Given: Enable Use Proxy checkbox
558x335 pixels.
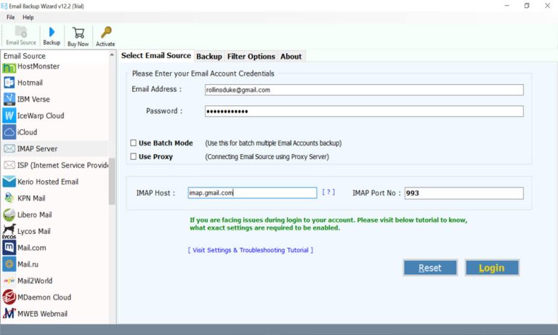Looking at the screenshot, I should [134, 156].
